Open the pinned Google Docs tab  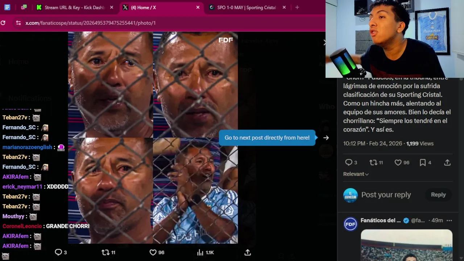[x=7, y=7]
